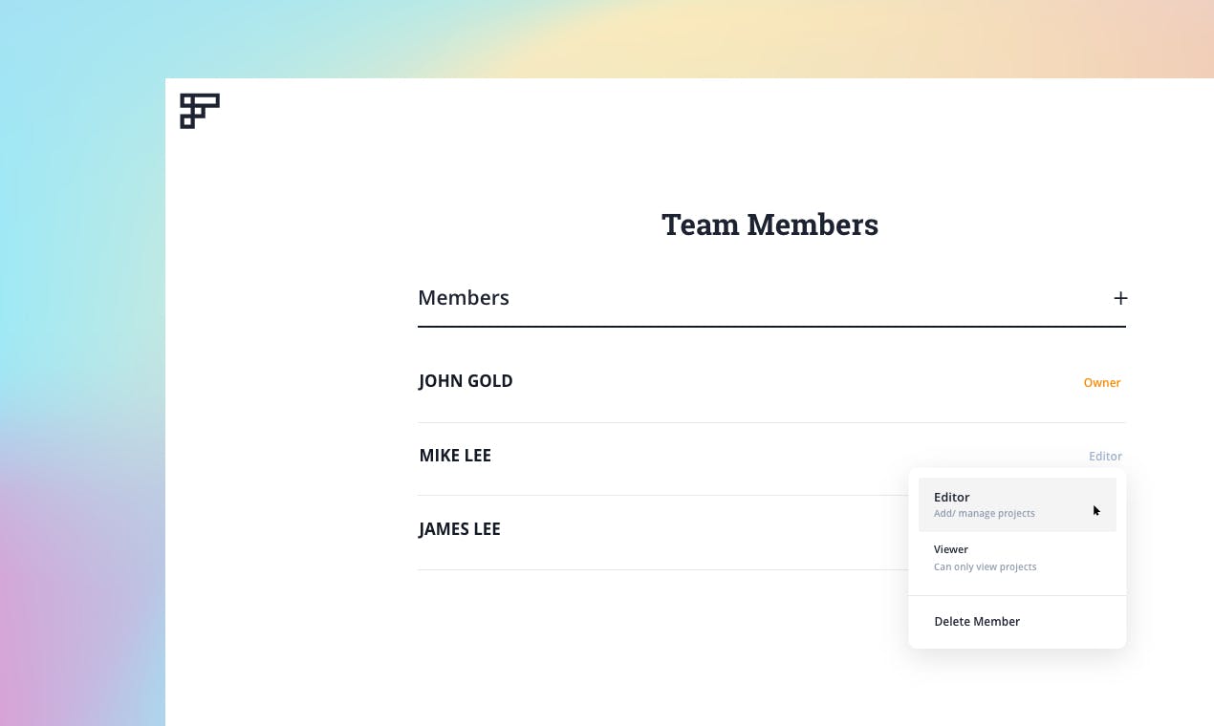The image size is (1214, 726).
Task: Click the app logo icon
Action: 200,111
